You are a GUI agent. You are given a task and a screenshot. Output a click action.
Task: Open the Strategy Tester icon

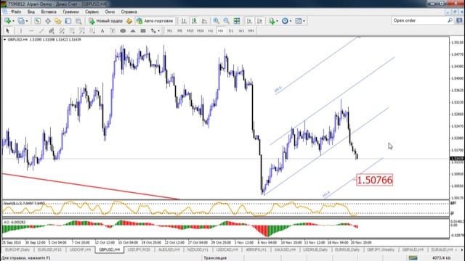coord(78,21)
